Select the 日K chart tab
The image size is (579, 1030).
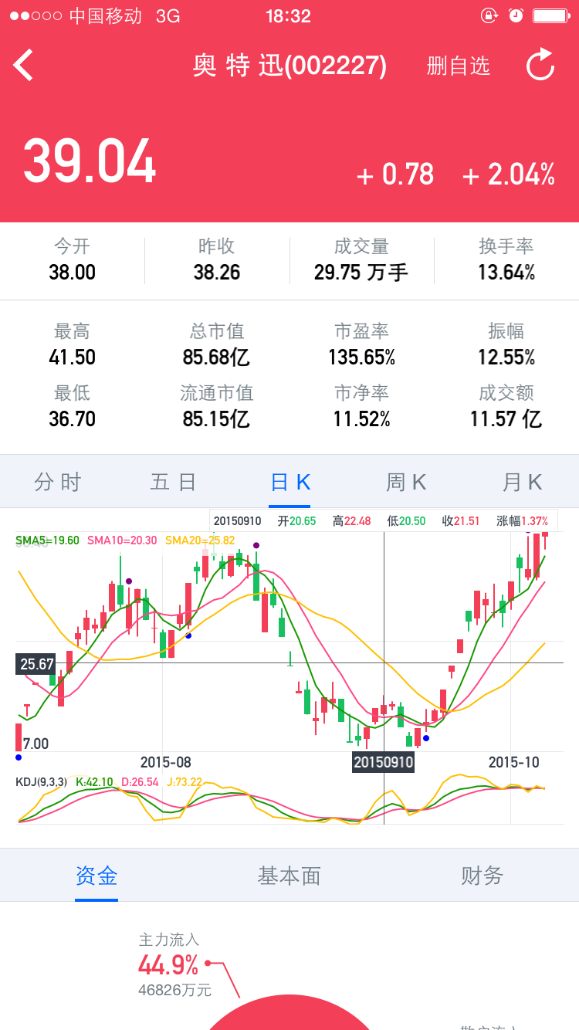tap(289, 483)
